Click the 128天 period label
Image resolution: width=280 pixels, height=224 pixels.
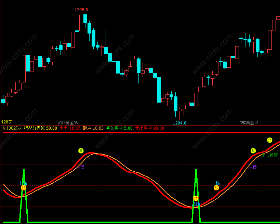pos(6,122)
